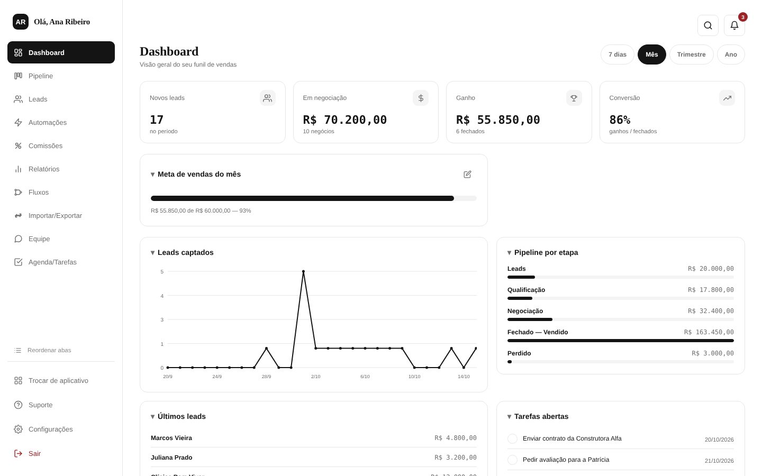The width and height of the screenshot is (762, 476).
Task: Click 'R$ 55.850,00 de R$ 60.000,00 — 93%' text
Action: pyautogui.click(x=201, y=210)
